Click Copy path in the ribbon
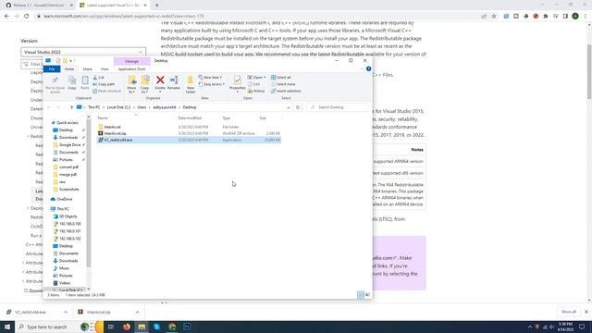The width and height of the screenshot is (592, 333). tap(104, 84)
